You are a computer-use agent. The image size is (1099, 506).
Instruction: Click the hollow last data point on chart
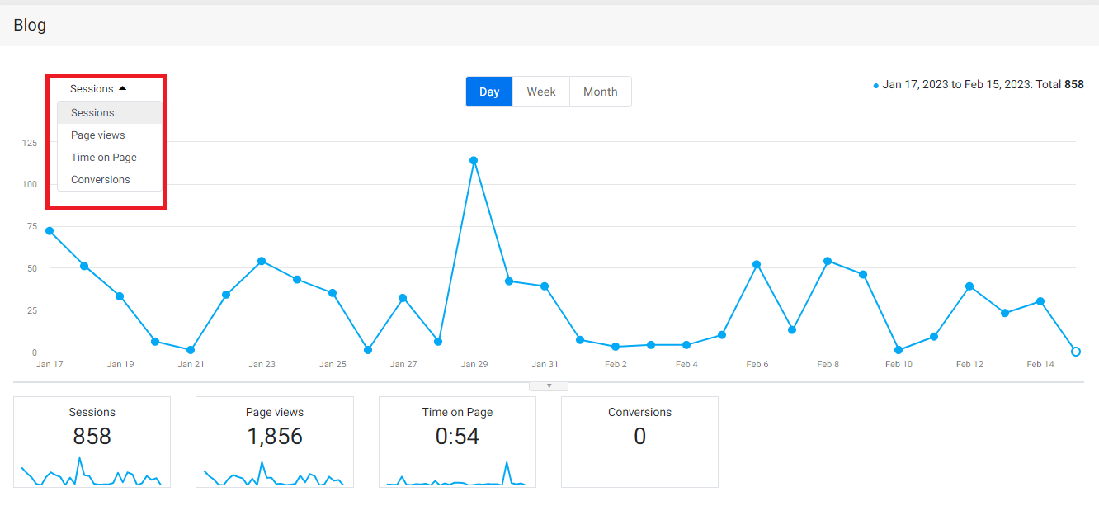click(x=1076, y=352)
